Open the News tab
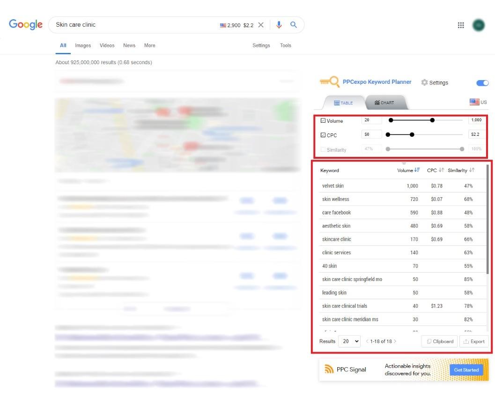The height and width of the screenshot is (399, 495). pos(129,45)
